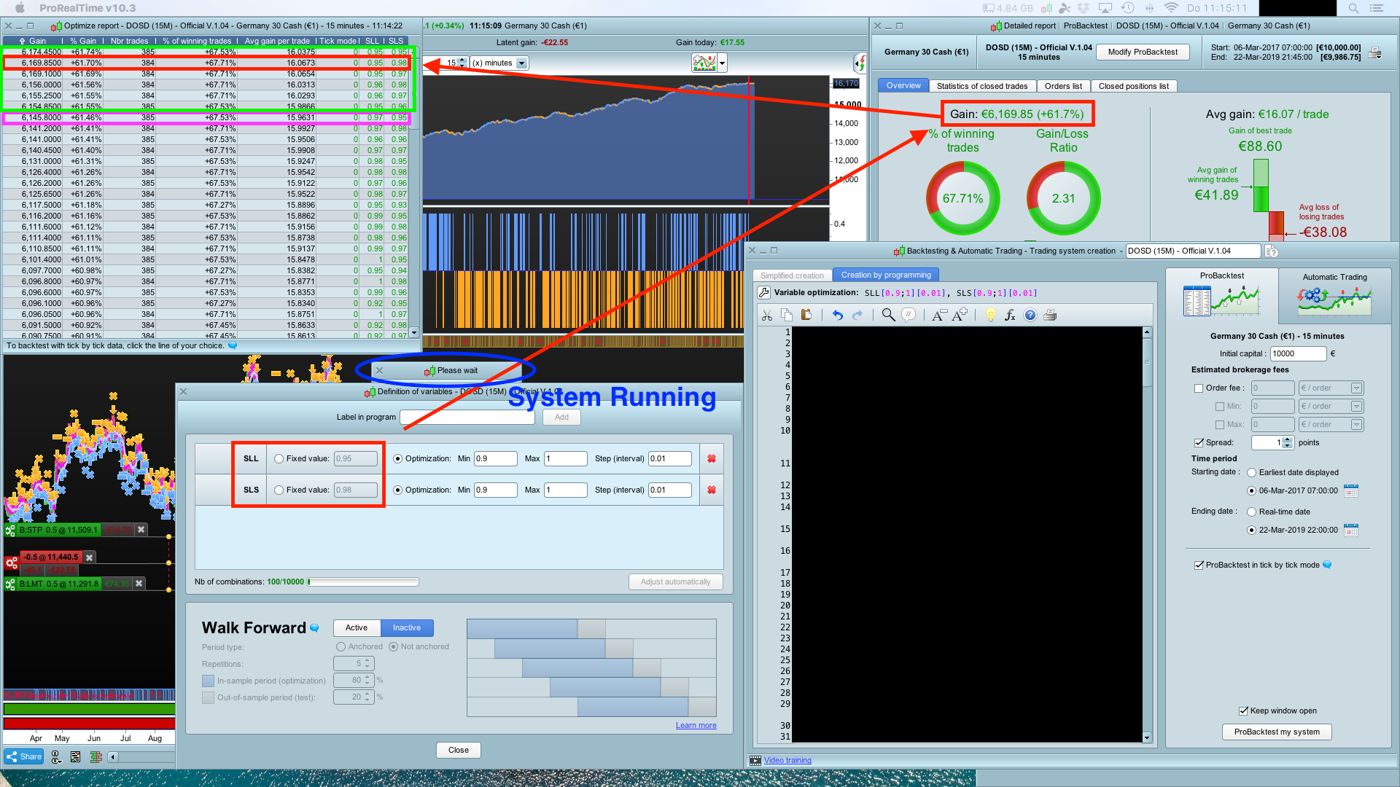The width and height of the screenshot is (1400, 787).
Task: Click the printer icon in editor toolbar
Action: [1050, 315]
